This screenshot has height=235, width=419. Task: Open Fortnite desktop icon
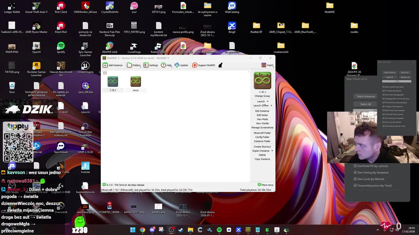85,166
